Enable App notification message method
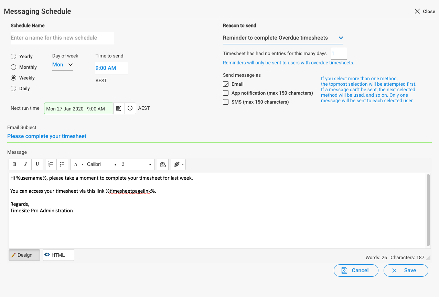Viewport: 439px width, 297px height. (x=226, y=93)
